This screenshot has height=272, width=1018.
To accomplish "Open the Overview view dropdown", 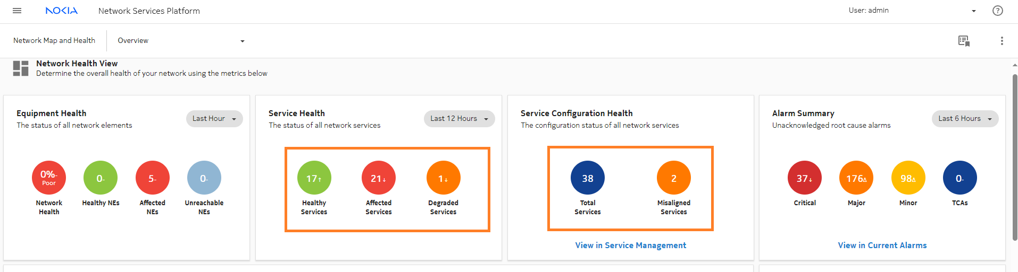I will click(181, 41).
